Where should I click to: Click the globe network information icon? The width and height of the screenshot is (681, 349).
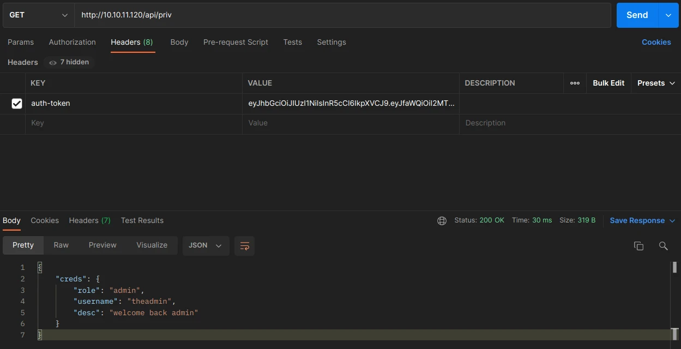(442, 221)
